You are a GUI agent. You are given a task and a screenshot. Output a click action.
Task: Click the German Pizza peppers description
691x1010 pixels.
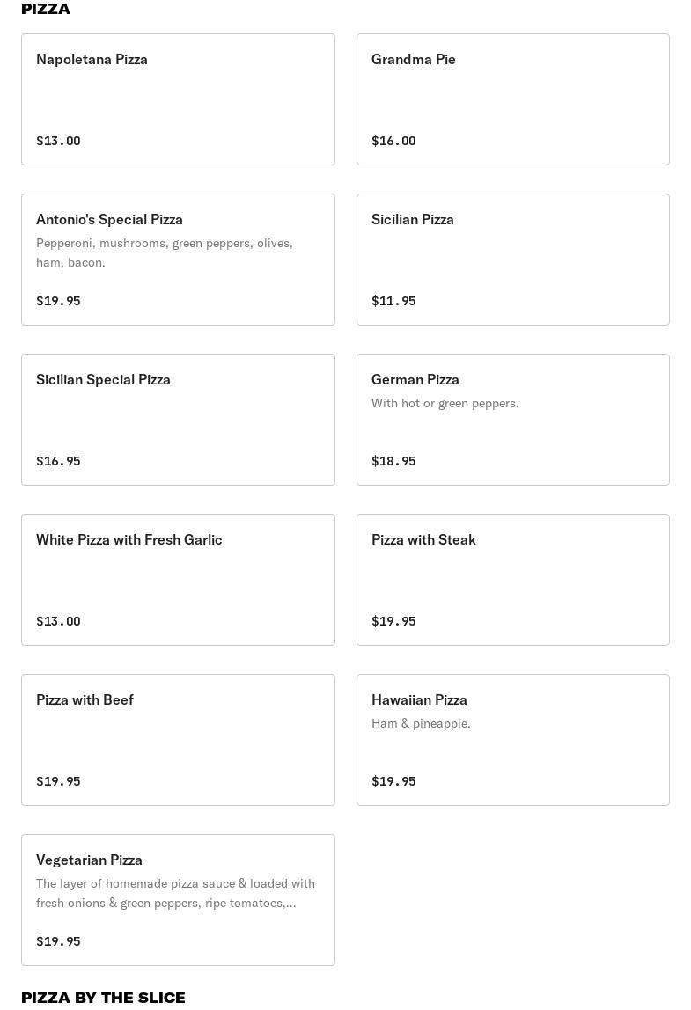(x=445, y=403)
